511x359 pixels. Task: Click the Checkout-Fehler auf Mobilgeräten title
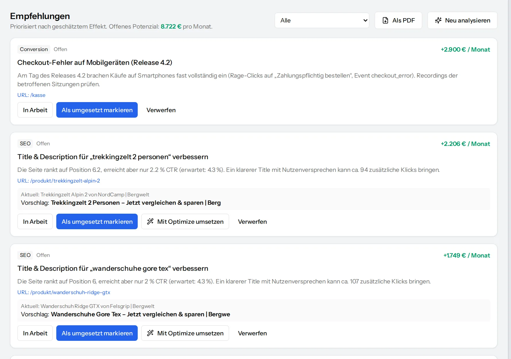pos(95,63)
